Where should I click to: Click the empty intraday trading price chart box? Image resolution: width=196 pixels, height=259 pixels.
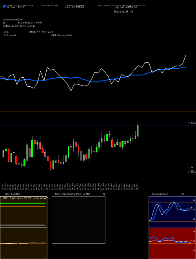[x=78, y=220]
